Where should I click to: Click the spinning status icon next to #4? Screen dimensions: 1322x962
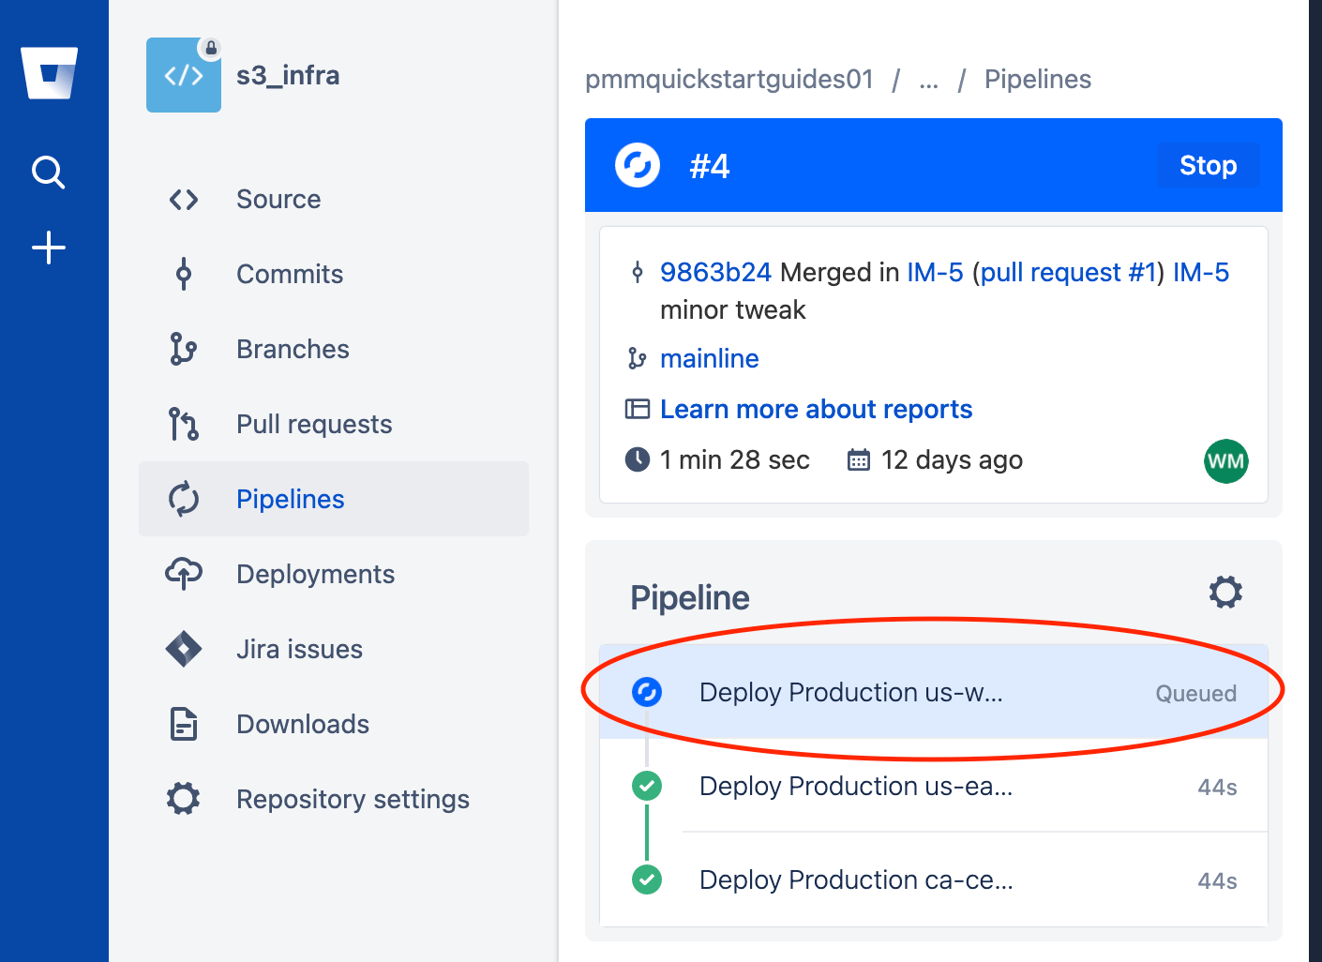coord(637,165)
